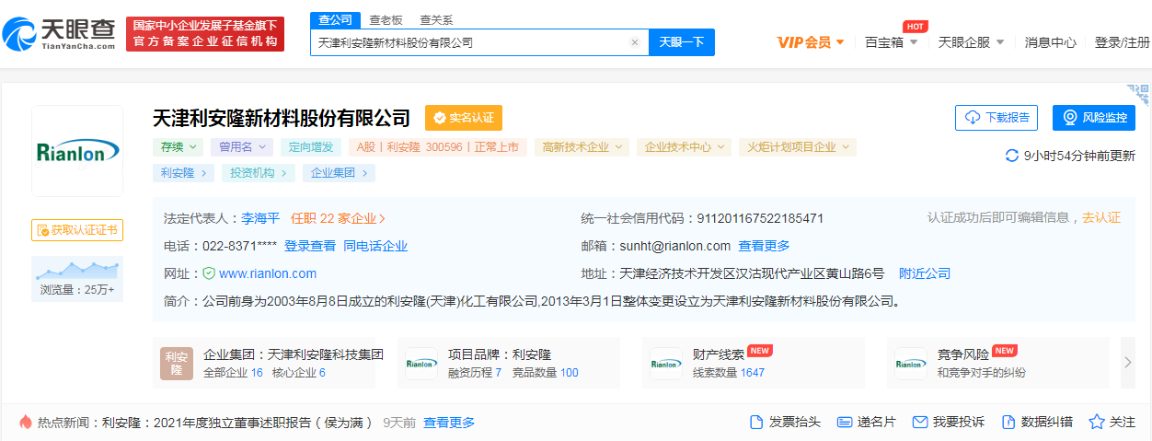Expand the 存续 status tag
Screen dimensions: 1152x441
178,146
